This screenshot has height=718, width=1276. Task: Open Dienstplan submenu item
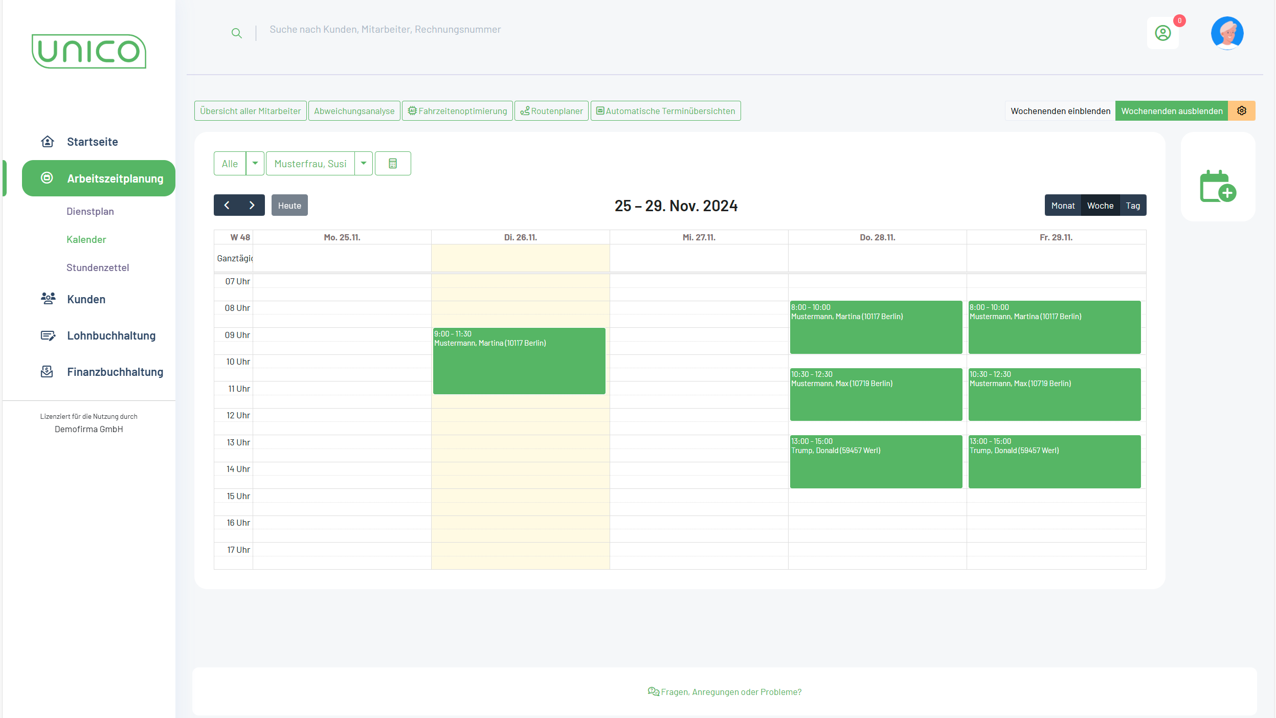[90, 211]
